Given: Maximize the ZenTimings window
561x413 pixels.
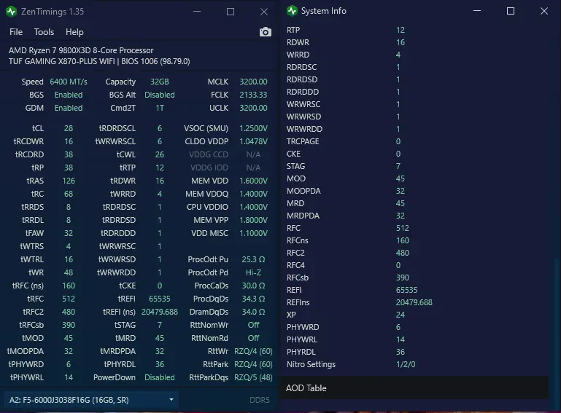Looking at the screenshot, I should pos(231,12).
